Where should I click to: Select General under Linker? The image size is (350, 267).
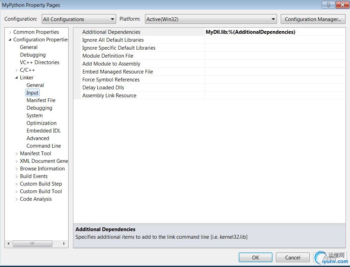pos(35,85)
